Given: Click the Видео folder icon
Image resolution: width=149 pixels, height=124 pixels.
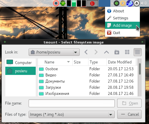Looking at the screenshot, I should point(41,75).
